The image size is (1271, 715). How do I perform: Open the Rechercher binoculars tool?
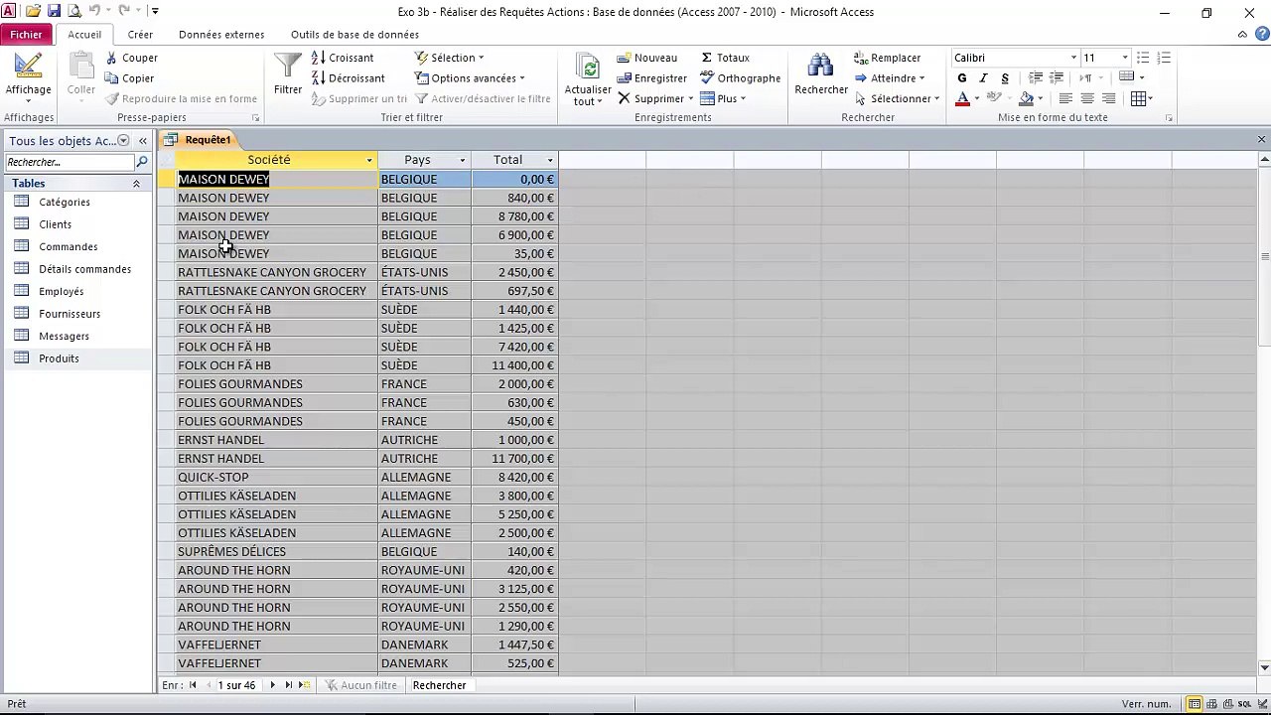click(820, 65)
